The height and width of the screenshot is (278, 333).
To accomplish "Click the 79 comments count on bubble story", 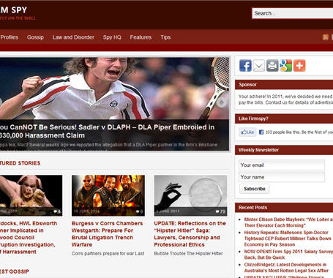I will click(x=220, y=211).
